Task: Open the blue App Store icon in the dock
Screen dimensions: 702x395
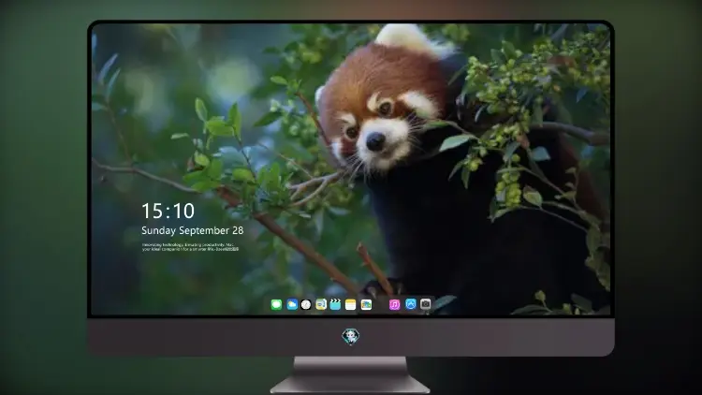Action: [411, 304]
